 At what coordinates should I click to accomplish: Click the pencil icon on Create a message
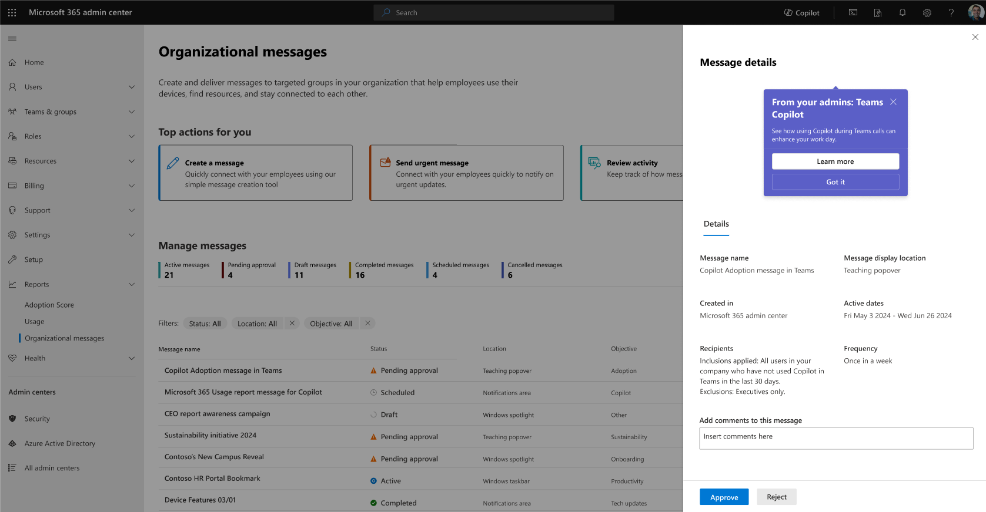[173, 163]
